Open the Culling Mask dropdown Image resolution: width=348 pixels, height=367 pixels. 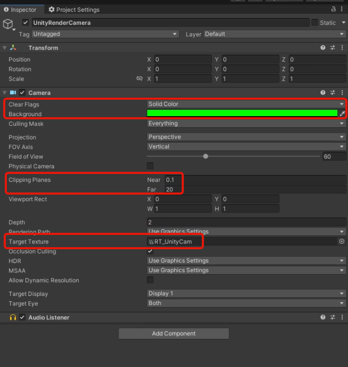coord(246,124)
